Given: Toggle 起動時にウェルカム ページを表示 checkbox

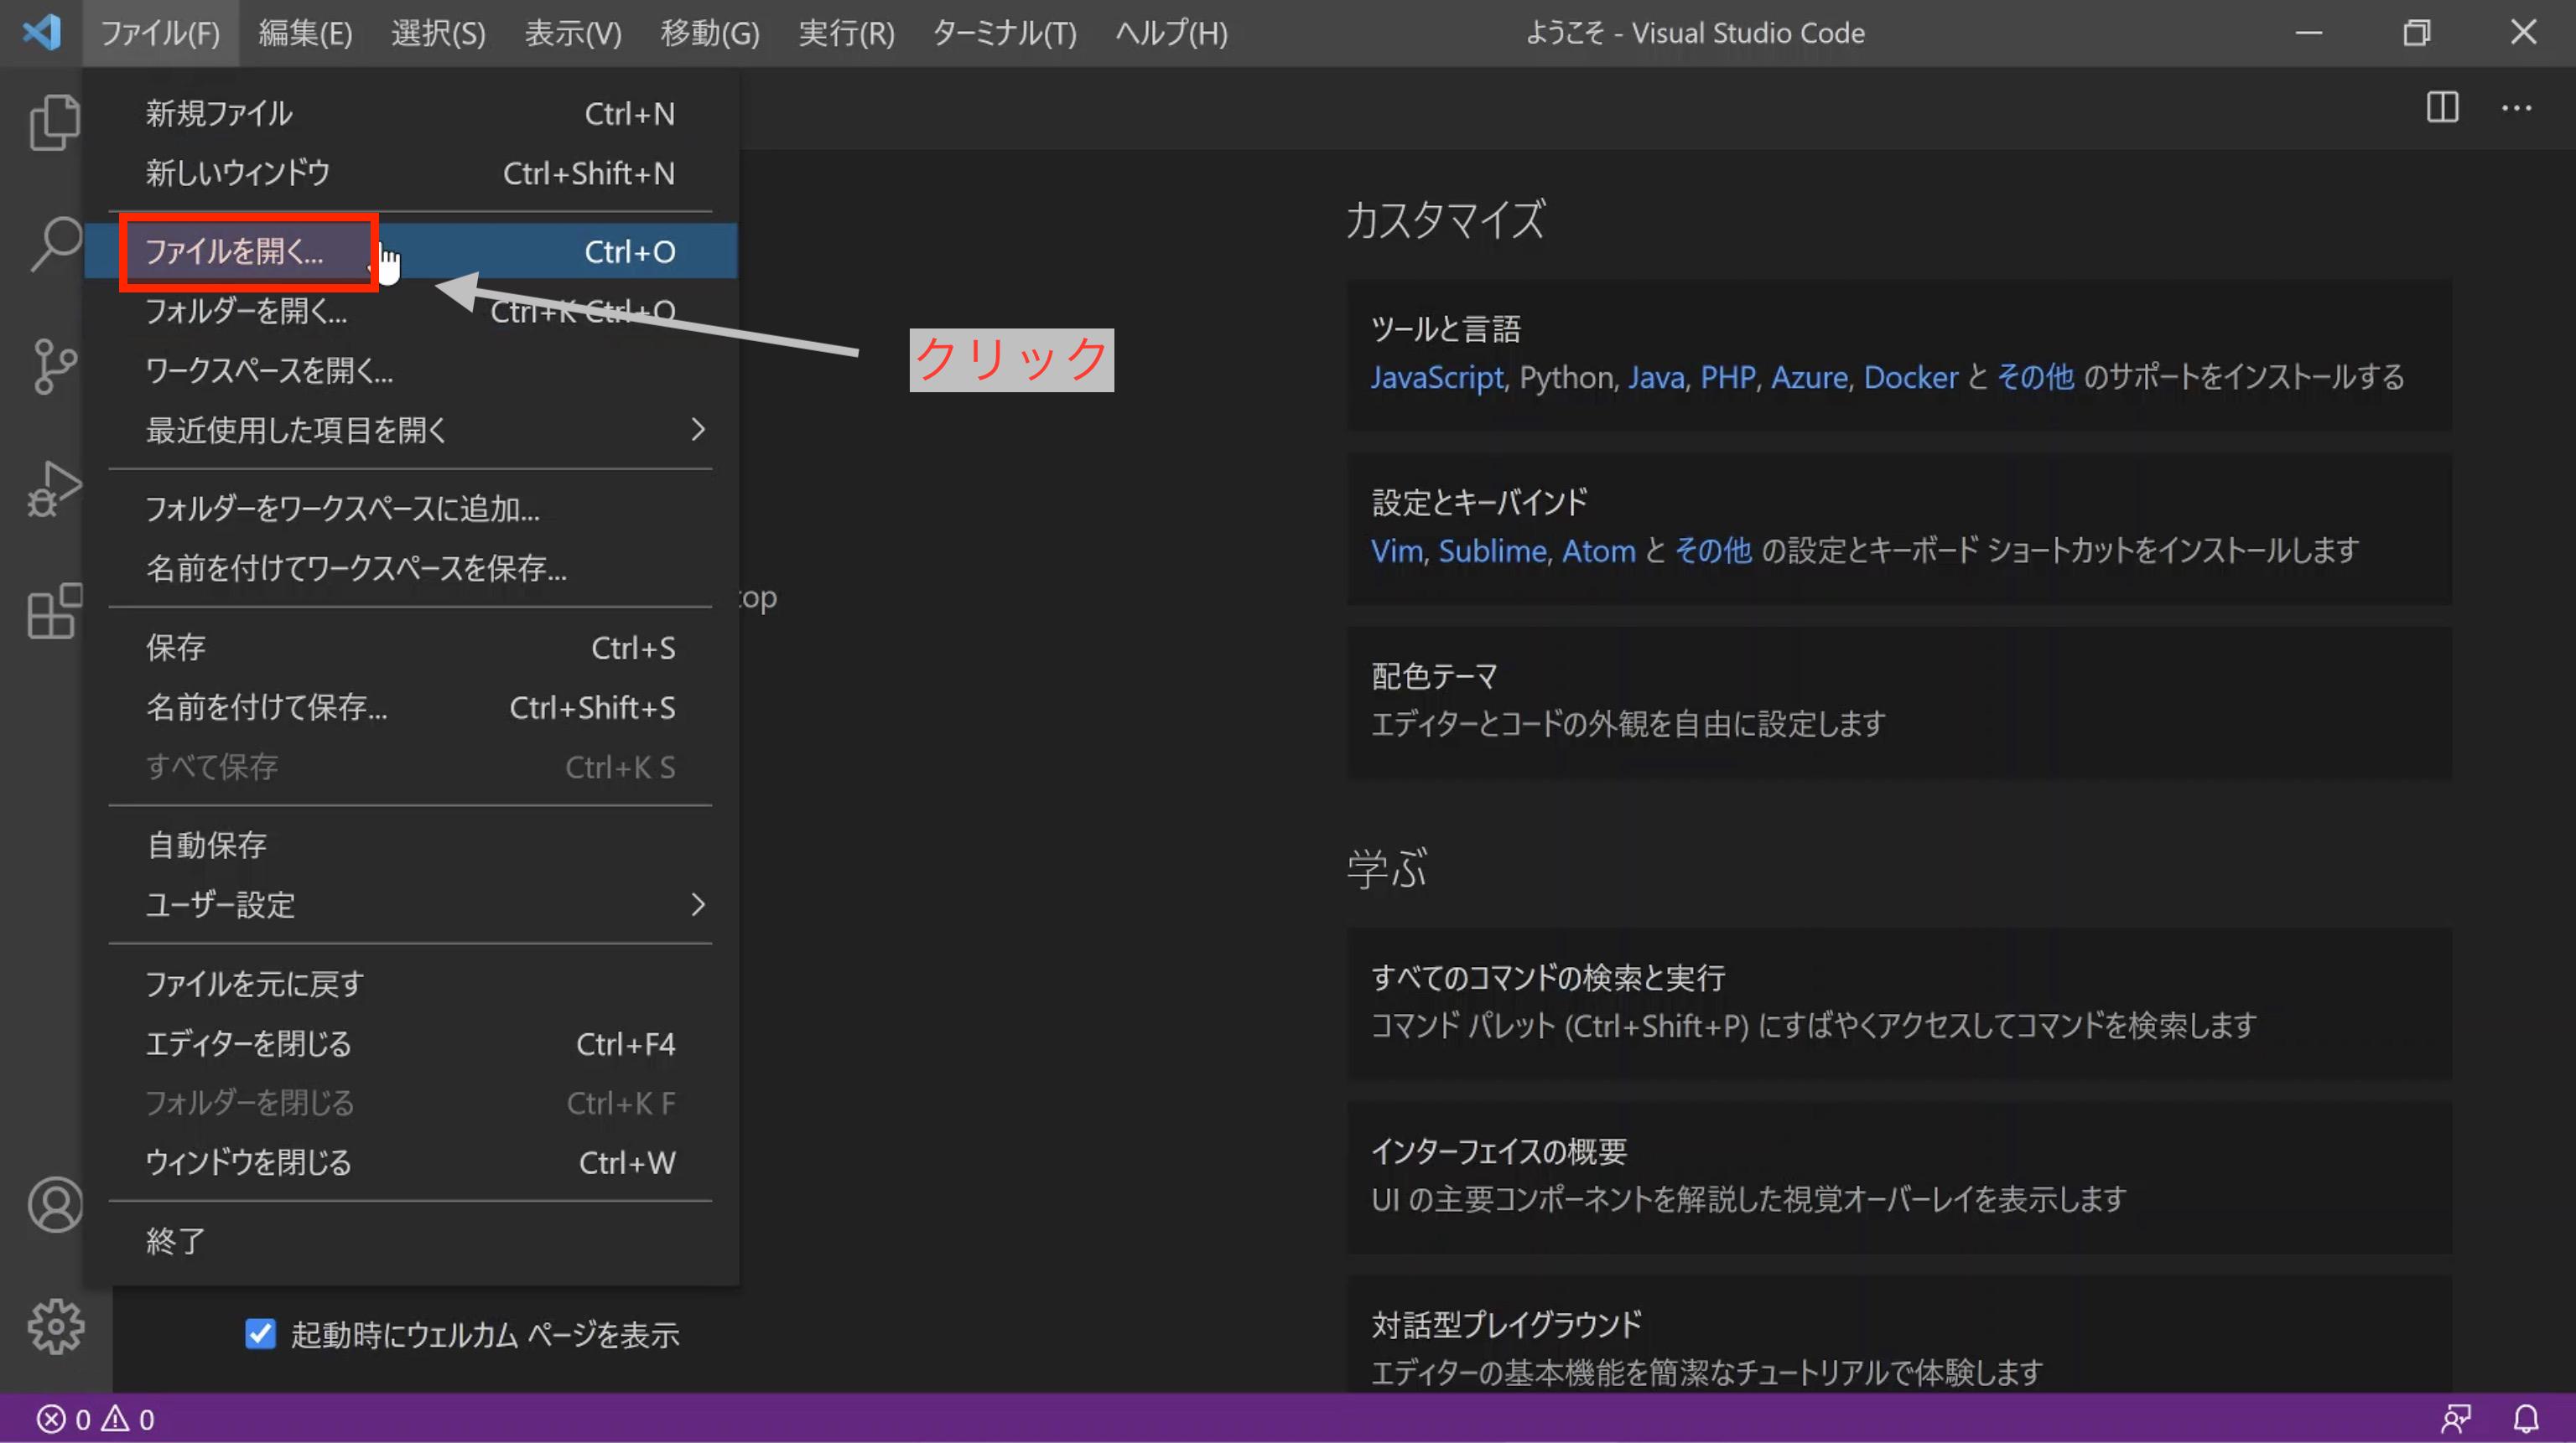Looking at the screenshot, I should [x=260, y=1333].
